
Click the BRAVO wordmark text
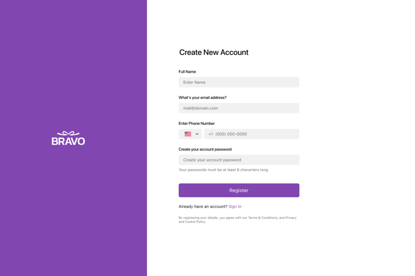pos(68,141)
